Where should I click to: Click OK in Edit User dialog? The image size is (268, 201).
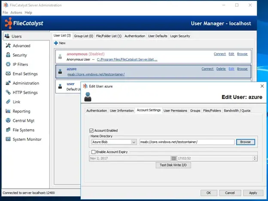tap(209, 193)
